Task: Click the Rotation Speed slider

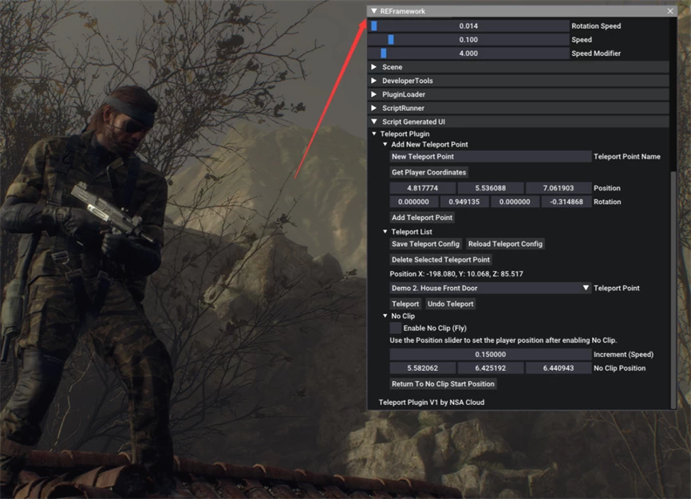Action: [469, 26]
